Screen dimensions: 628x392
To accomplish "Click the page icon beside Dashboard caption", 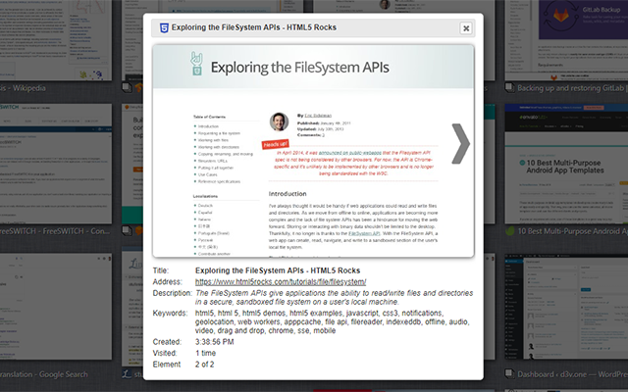I will coord(509,374).
